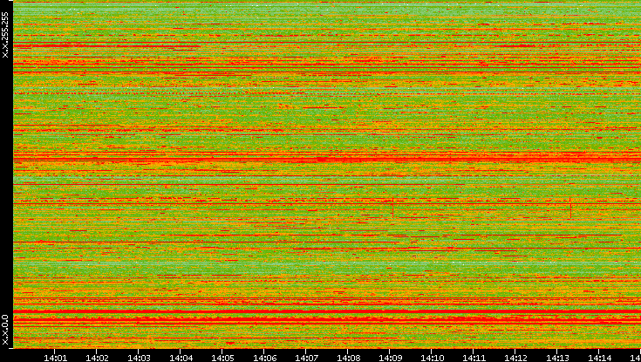The image size is (641, 362).
Task: Click the x.x.255.255 axis label
Action: coord(5,35)
